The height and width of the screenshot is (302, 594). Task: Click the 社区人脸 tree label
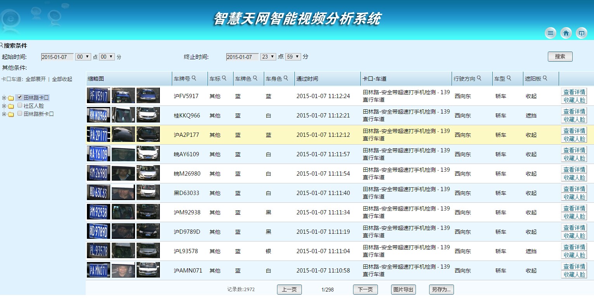[34, 106]
